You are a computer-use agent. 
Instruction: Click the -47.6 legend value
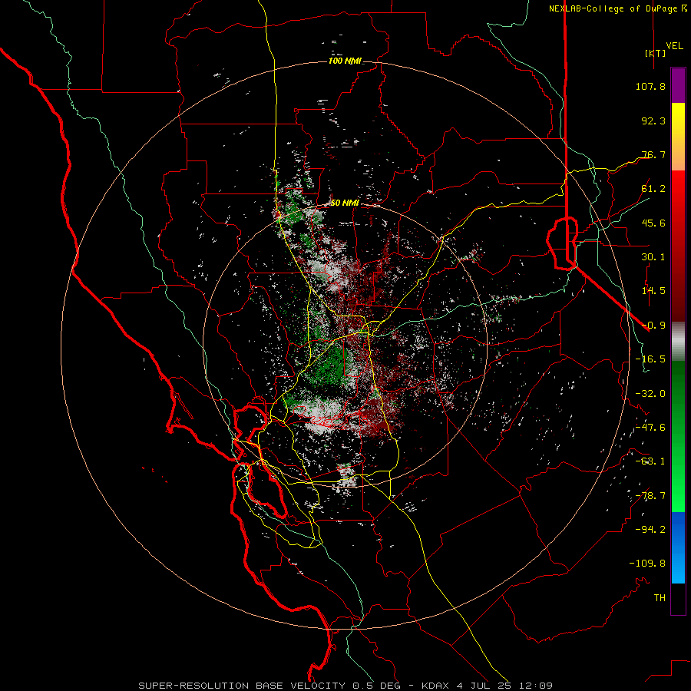650,428
